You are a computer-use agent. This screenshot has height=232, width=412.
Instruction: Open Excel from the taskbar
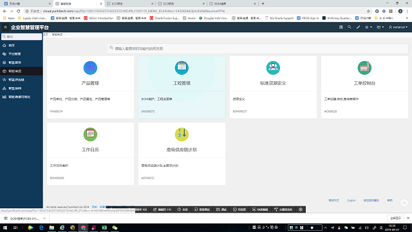104,227
